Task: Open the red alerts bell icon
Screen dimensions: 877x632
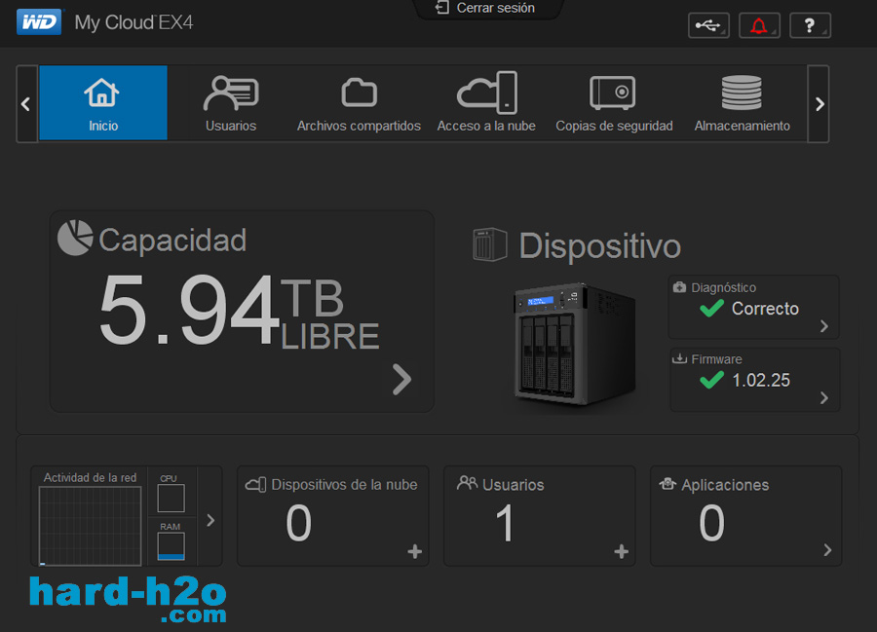Action: tap(759, 25)
